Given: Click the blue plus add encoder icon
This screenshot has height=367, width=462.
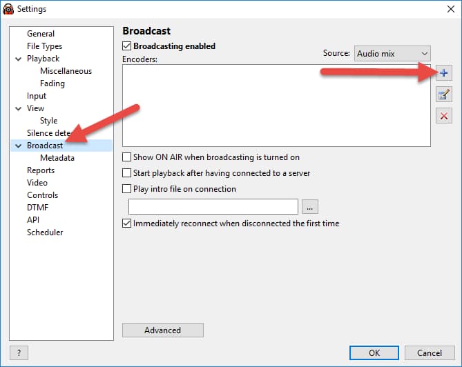Looking at the screenshot, I should [x=444, y=73].
